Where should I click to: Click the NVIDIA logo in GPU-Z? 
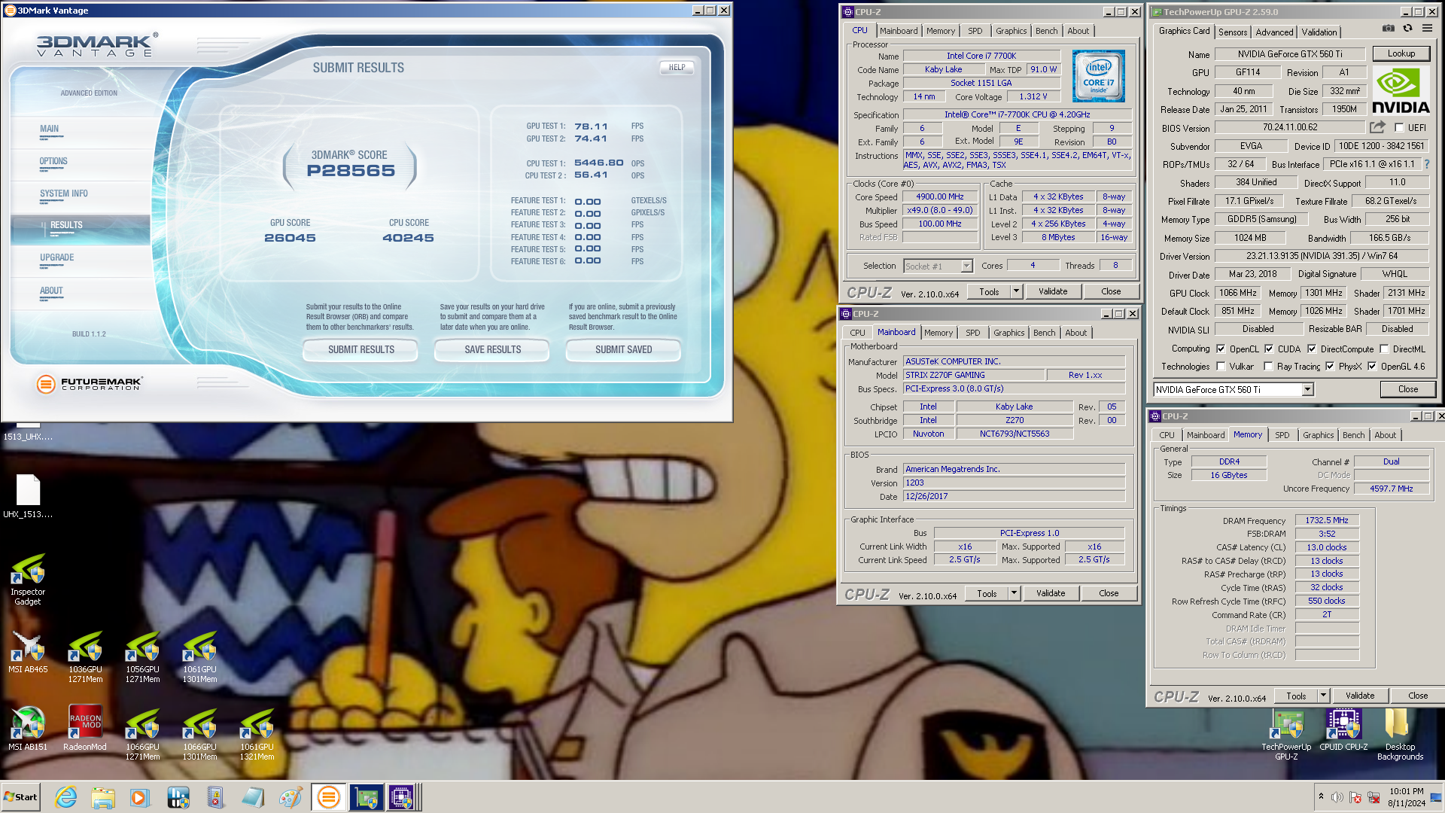(x=1401, y=90)
